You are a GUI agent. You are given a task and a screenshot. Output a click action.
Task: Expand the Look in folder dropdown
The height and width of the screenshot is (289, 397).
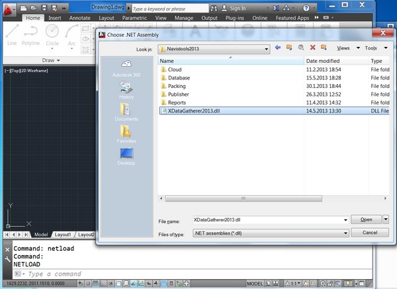(x=265, y=48)
